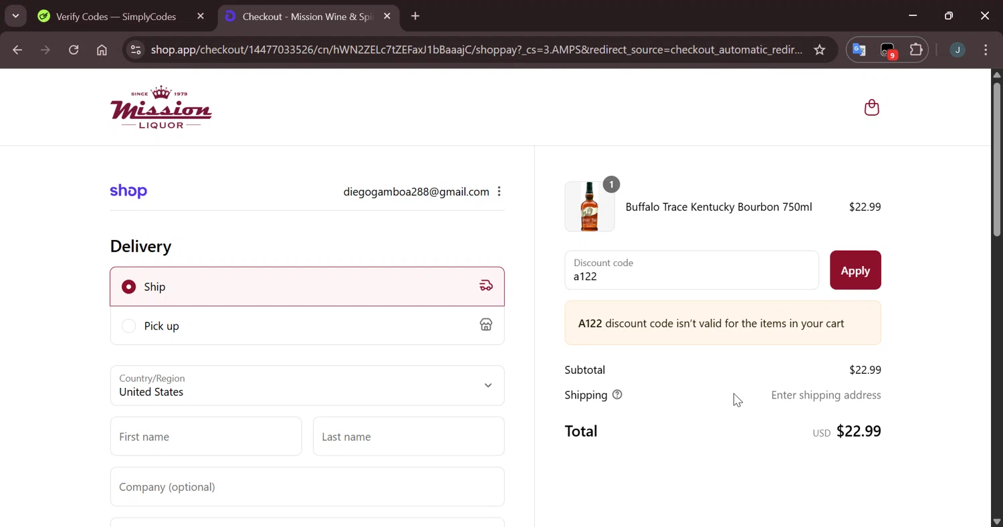Screen dimensions: 1003x527
Task: Click the browser forward arrow
Action: pos(45,50)
